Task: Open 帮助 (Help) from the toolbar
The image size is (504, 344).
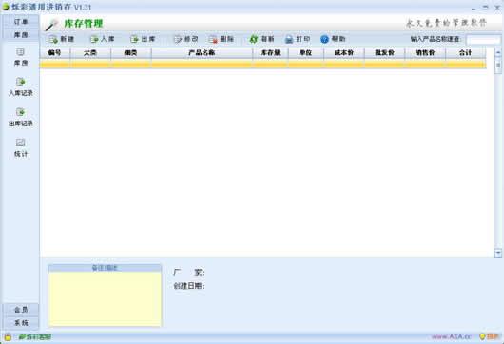Action: 333,39
